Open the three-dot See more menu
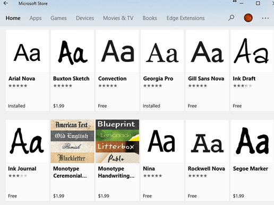 (266, 18)
